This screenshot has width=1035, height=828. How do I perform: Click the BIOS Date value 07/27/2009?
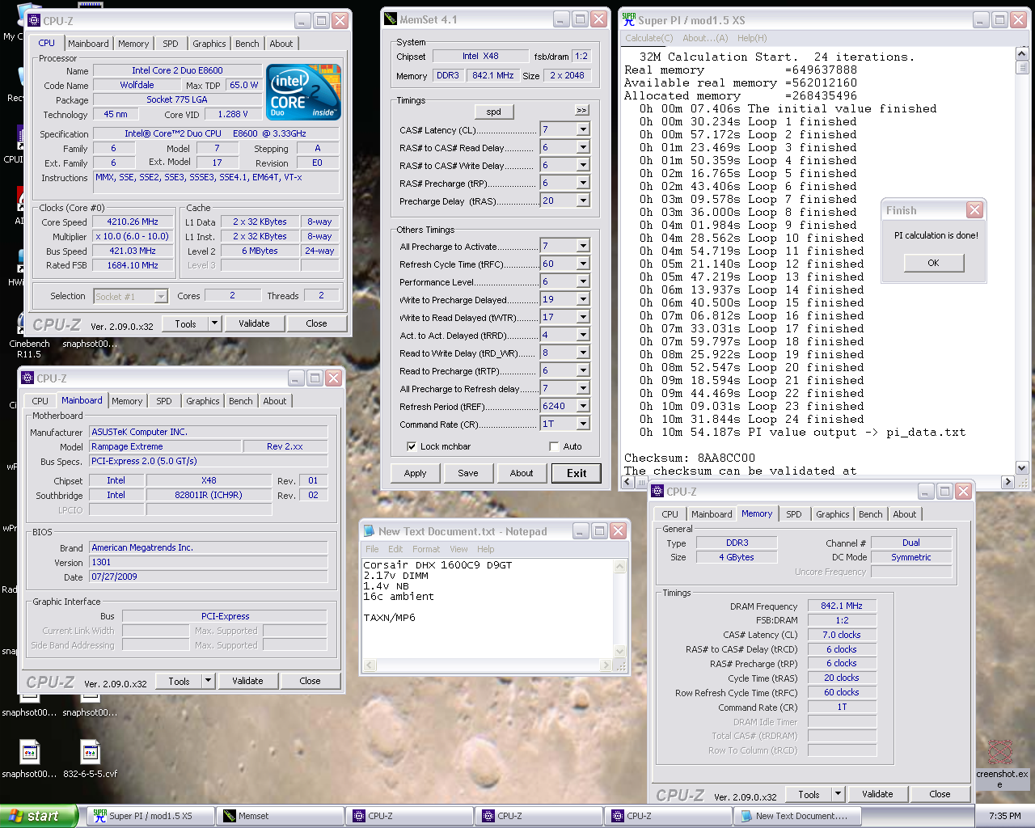pos(209,577)
